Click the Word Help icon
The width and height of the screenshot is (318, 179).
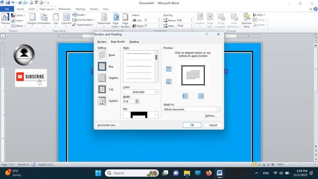(x=316, y=9)
